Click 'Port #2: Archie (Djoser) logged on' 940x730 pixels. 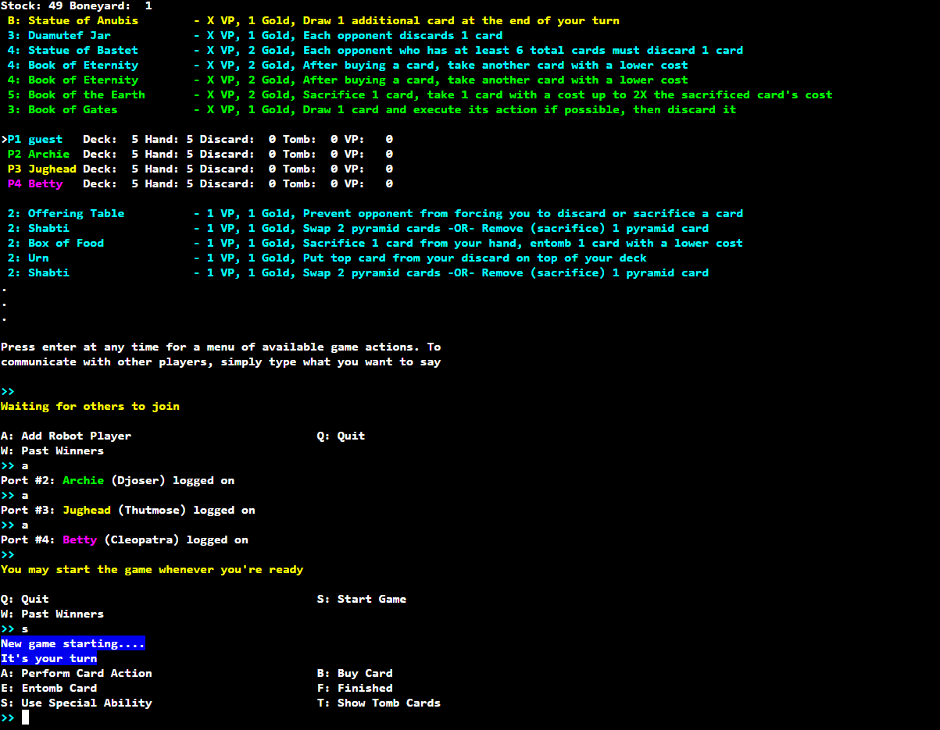pyautogui.click(x=118, y=480)
